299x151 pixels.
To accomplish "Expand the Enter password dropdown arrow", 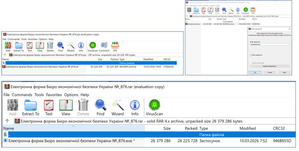I will [x=288, y=45].
